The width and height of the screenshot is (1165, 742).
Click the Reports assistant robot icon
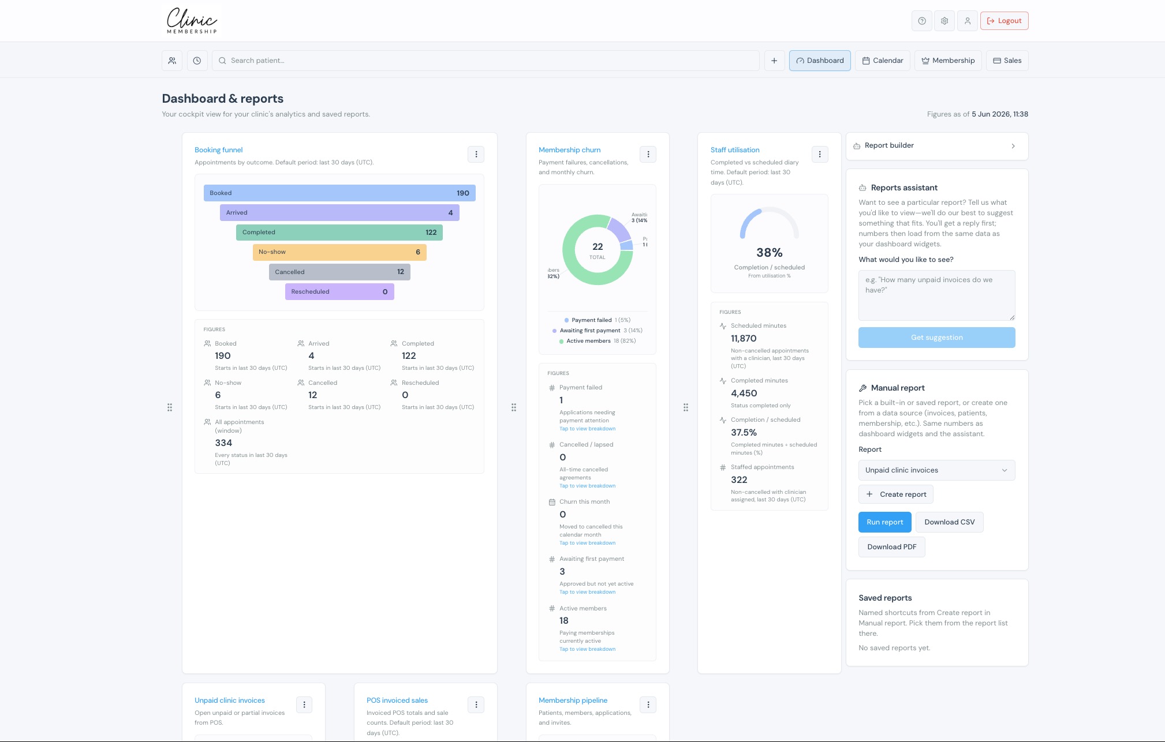[862, 188]
